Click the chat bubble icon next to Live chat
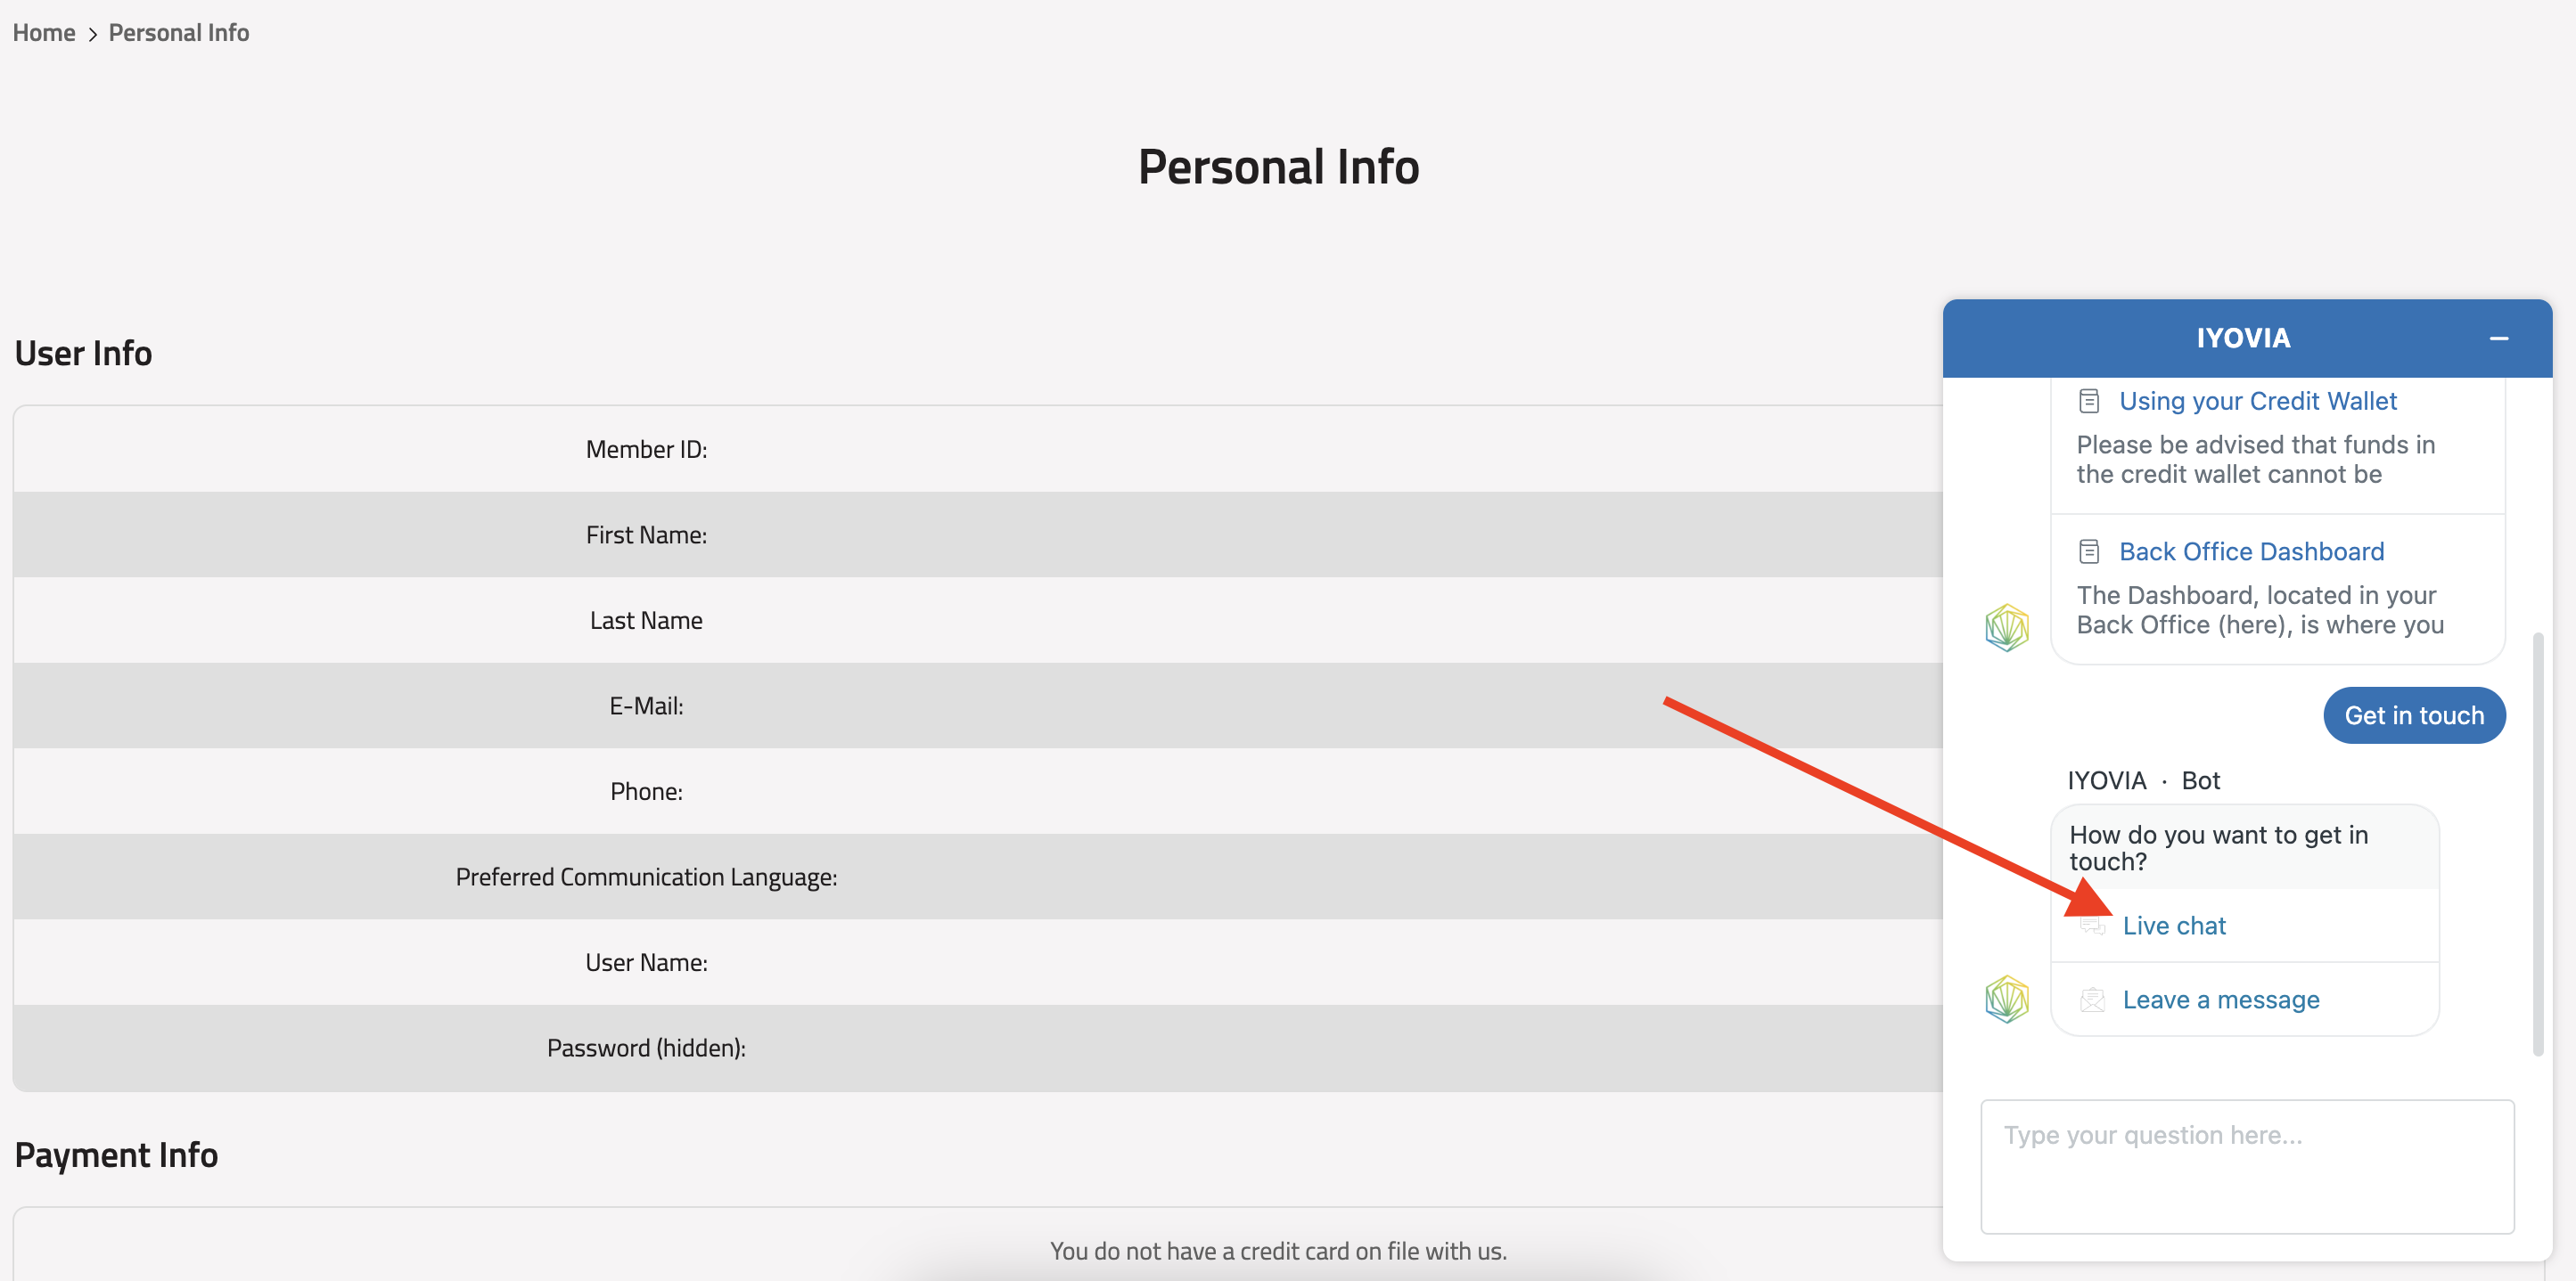2576x1281 pixels. 2092,926
